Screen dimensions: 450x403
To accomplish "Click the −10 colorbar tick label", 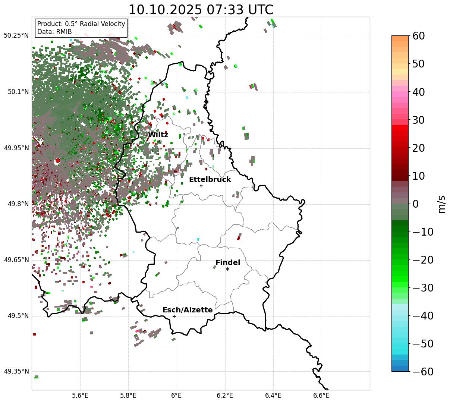I will [x=423, y=232].
